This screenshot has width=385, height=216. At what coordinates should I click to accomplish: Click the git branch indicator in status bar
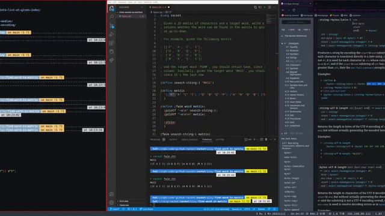pos(115,209)
